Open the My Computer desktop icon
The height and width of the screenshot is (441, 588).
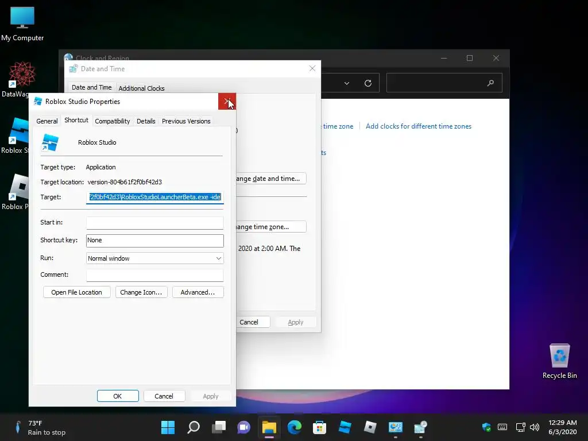point(22,24)
